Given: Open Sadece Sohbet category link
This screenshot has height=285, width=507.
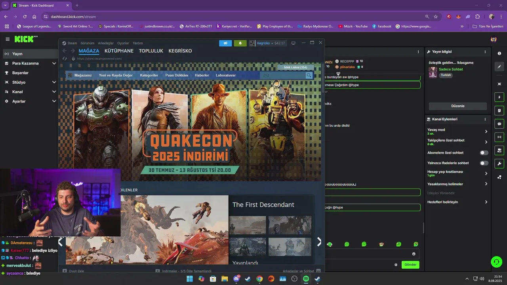Looking at the screenshot, I should click(x=451, y=69).
